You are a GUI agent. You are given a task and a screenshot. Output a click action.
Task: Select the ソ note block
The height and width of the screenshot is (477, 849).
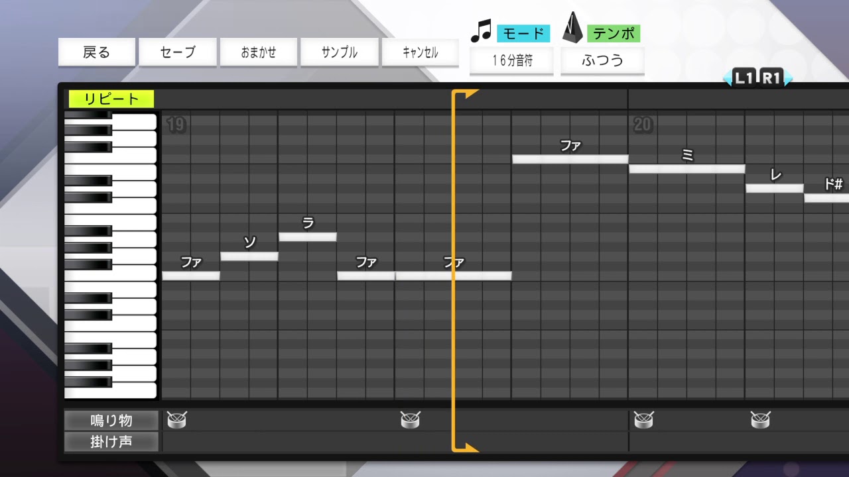249,256
